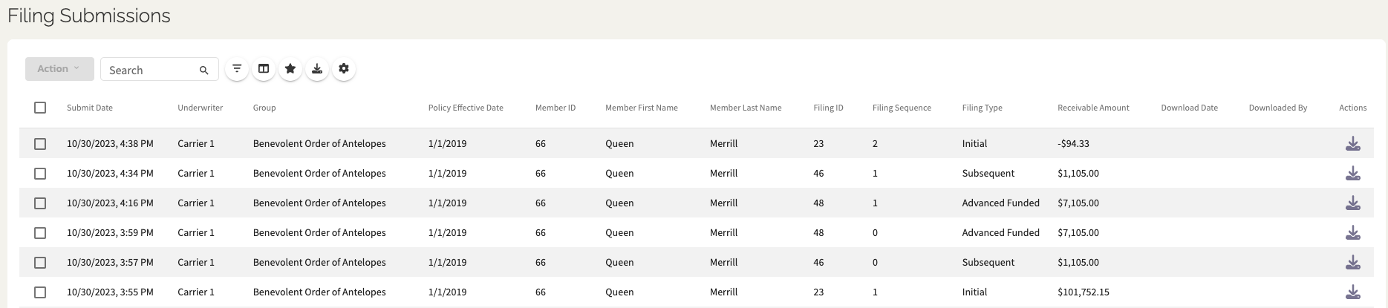Open the filter options icon

click(237, 69)
